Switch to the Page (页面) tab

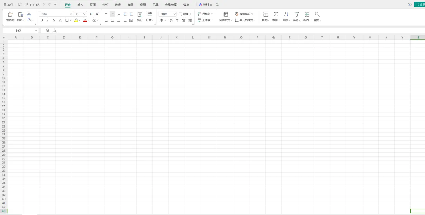[93, 5]
